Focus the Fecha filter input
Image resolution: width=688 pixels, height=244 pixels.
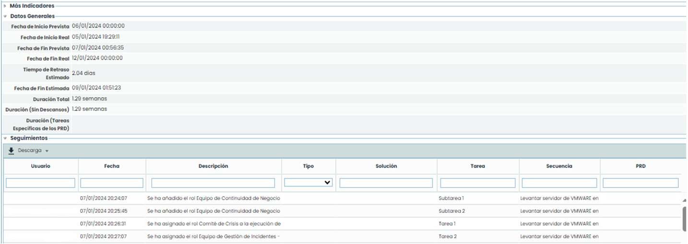pyautogui.click(x=112, y=183)
